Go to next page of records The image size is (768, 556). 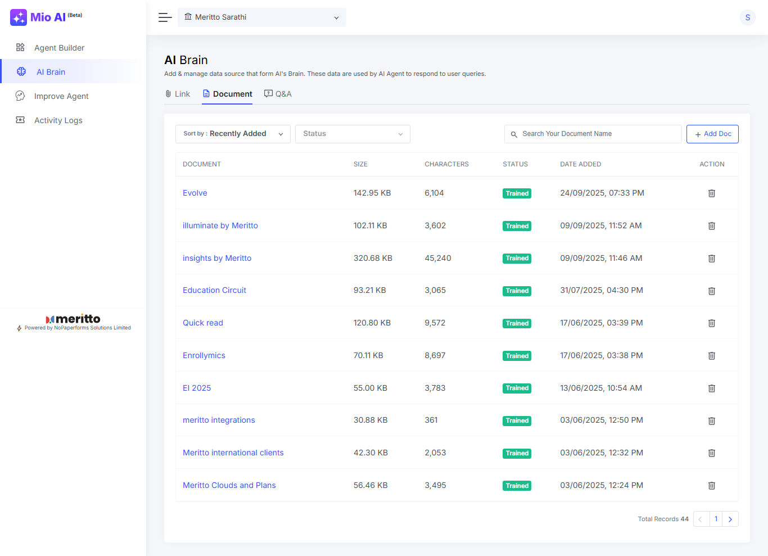click(730, 519)
